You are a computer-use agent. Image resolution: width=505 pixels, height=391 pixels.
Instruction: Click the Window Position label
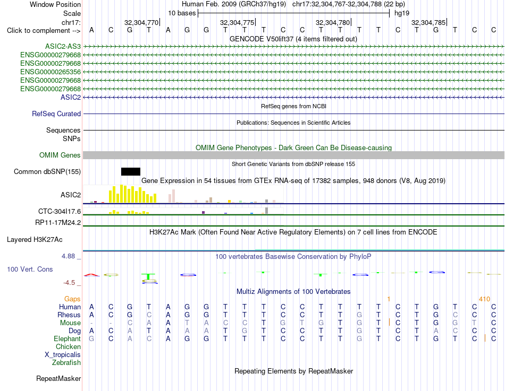coord(55,4)
